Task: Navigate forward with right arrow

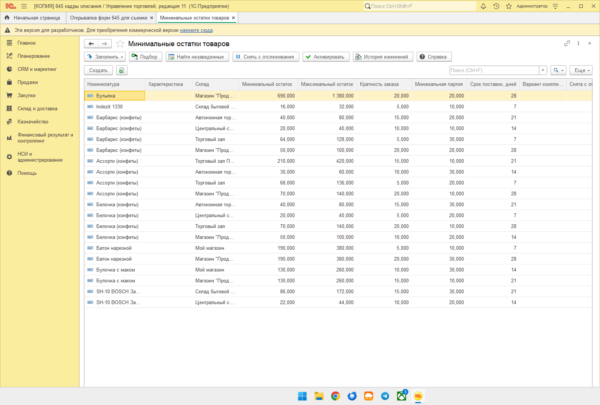Action: pos(105,44)
